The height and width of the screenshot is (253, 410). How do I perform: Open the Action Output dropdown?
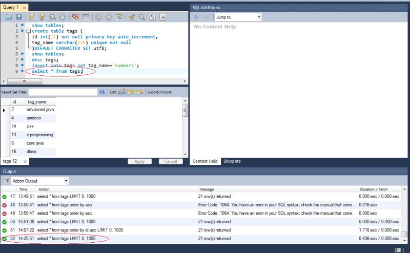click(x=40, y=181)
